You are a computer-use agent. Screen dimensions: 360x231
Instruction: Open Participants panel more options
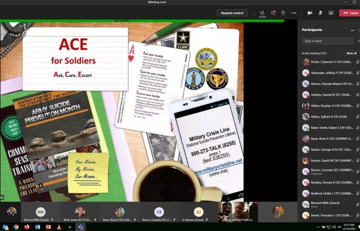[x=353, y=30]
